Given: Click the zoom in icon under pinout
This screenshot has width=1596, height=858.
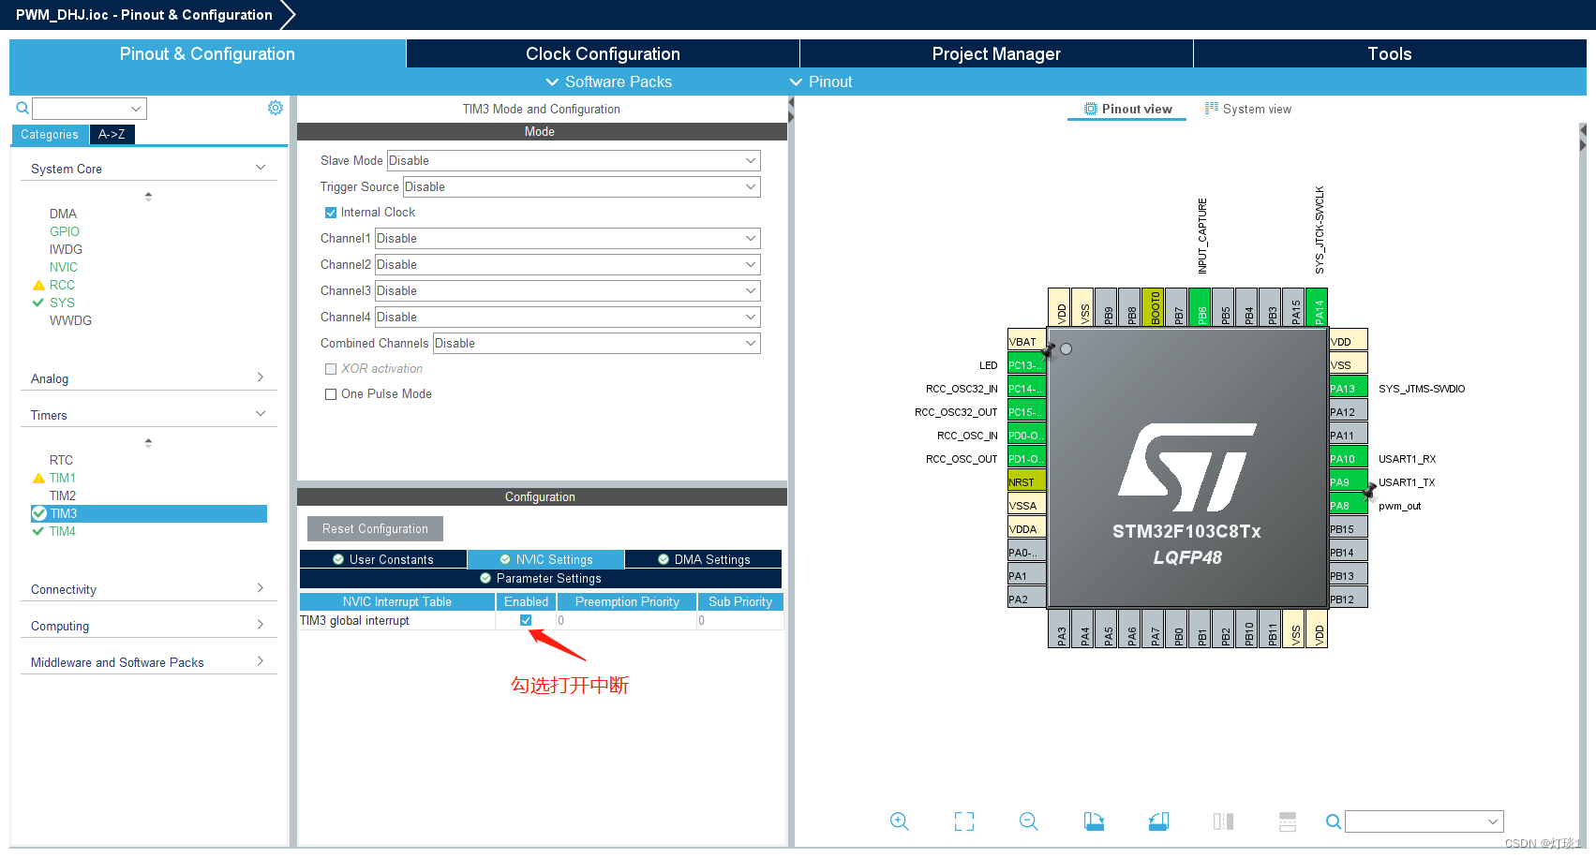Looking at the screenshot, I should click(900, 821).
